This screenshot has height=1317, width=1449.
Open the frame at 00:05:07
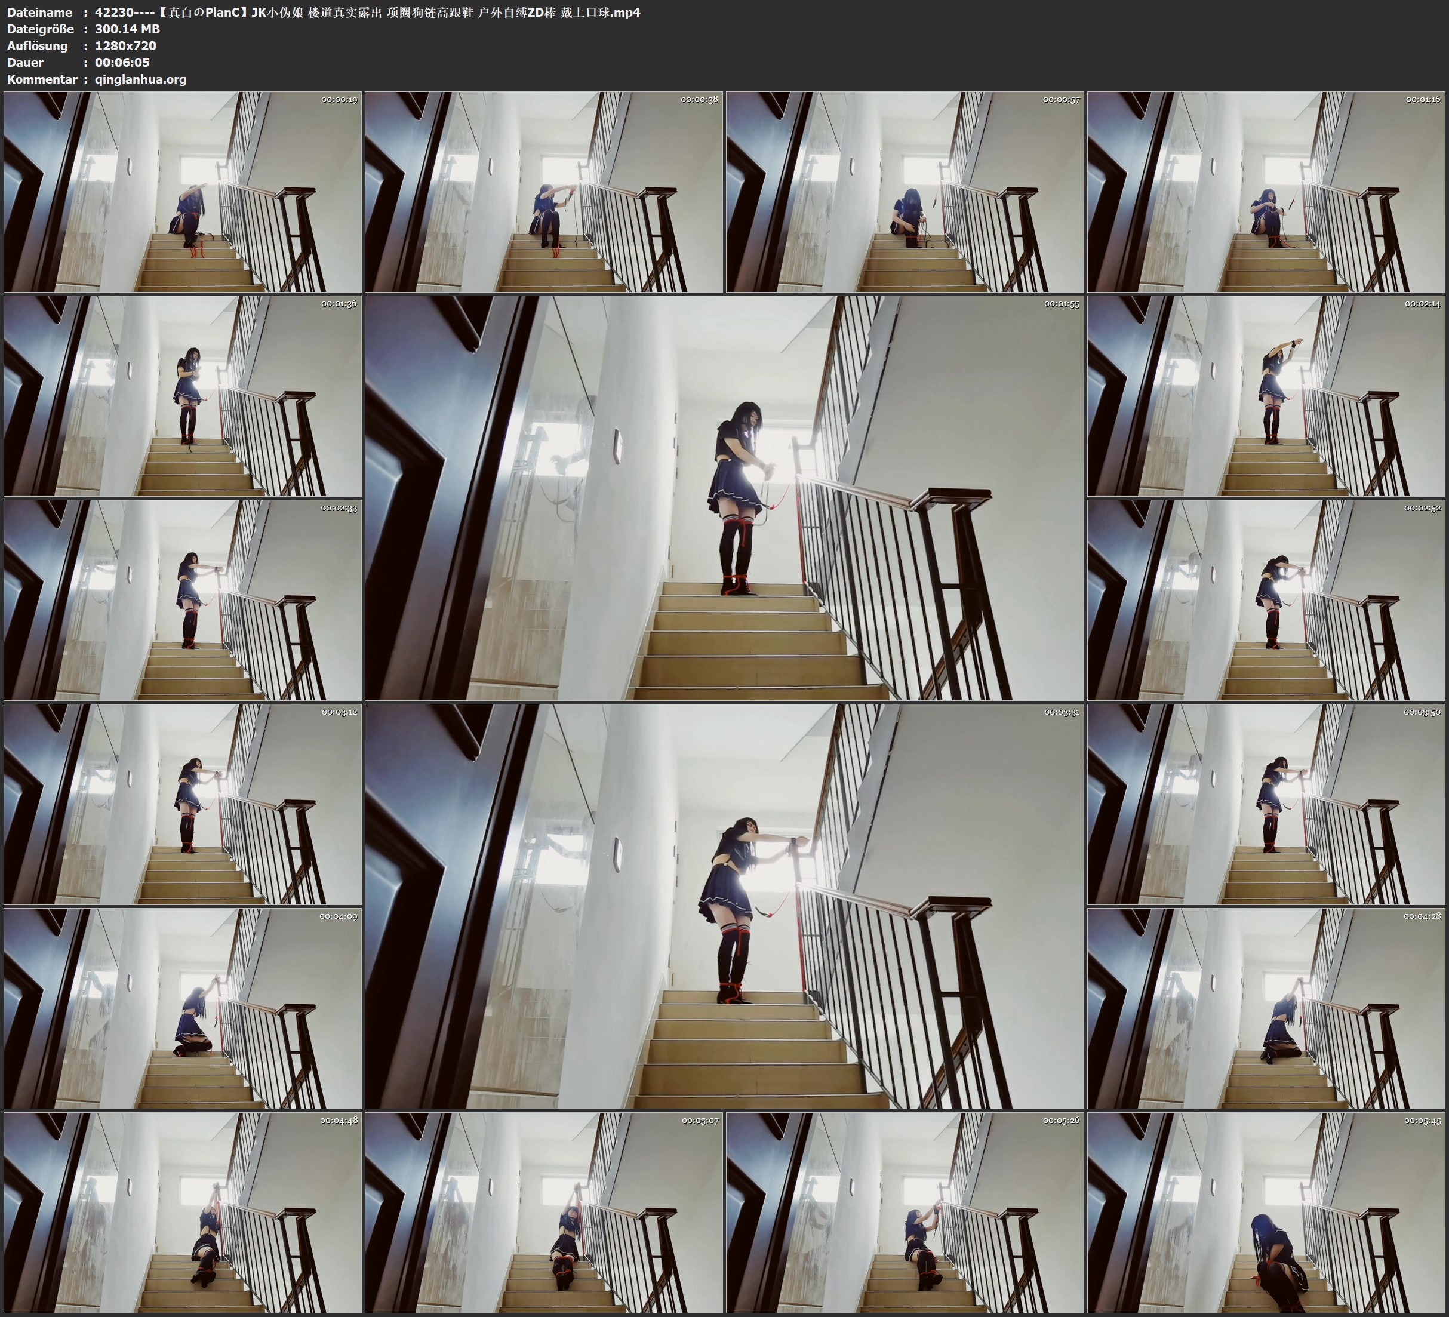544,1213
